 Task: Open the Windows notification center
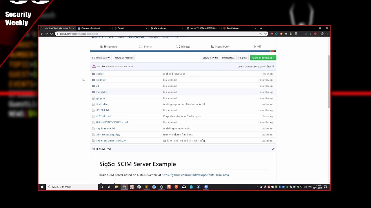(325, 187)
